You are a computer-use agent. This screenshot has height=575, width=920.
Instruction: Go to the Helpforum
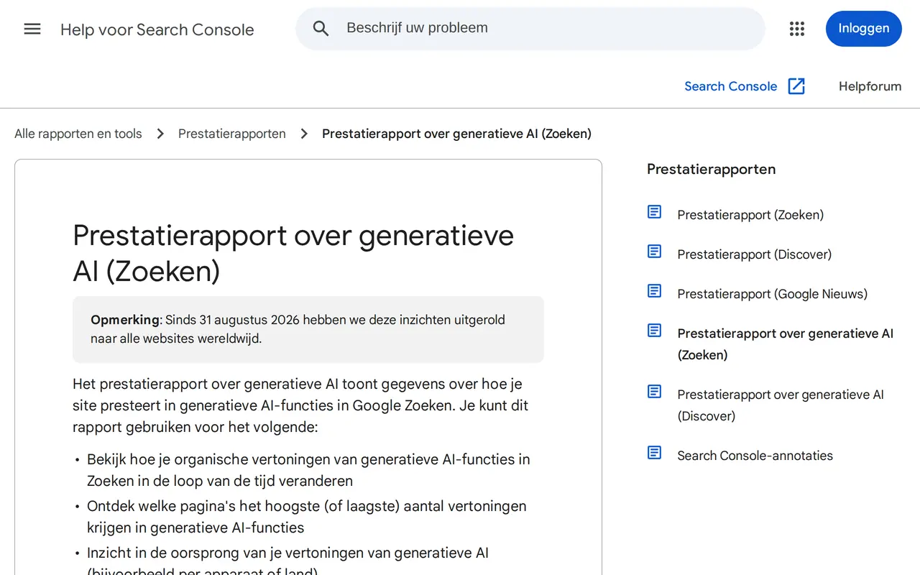point(870,86)
